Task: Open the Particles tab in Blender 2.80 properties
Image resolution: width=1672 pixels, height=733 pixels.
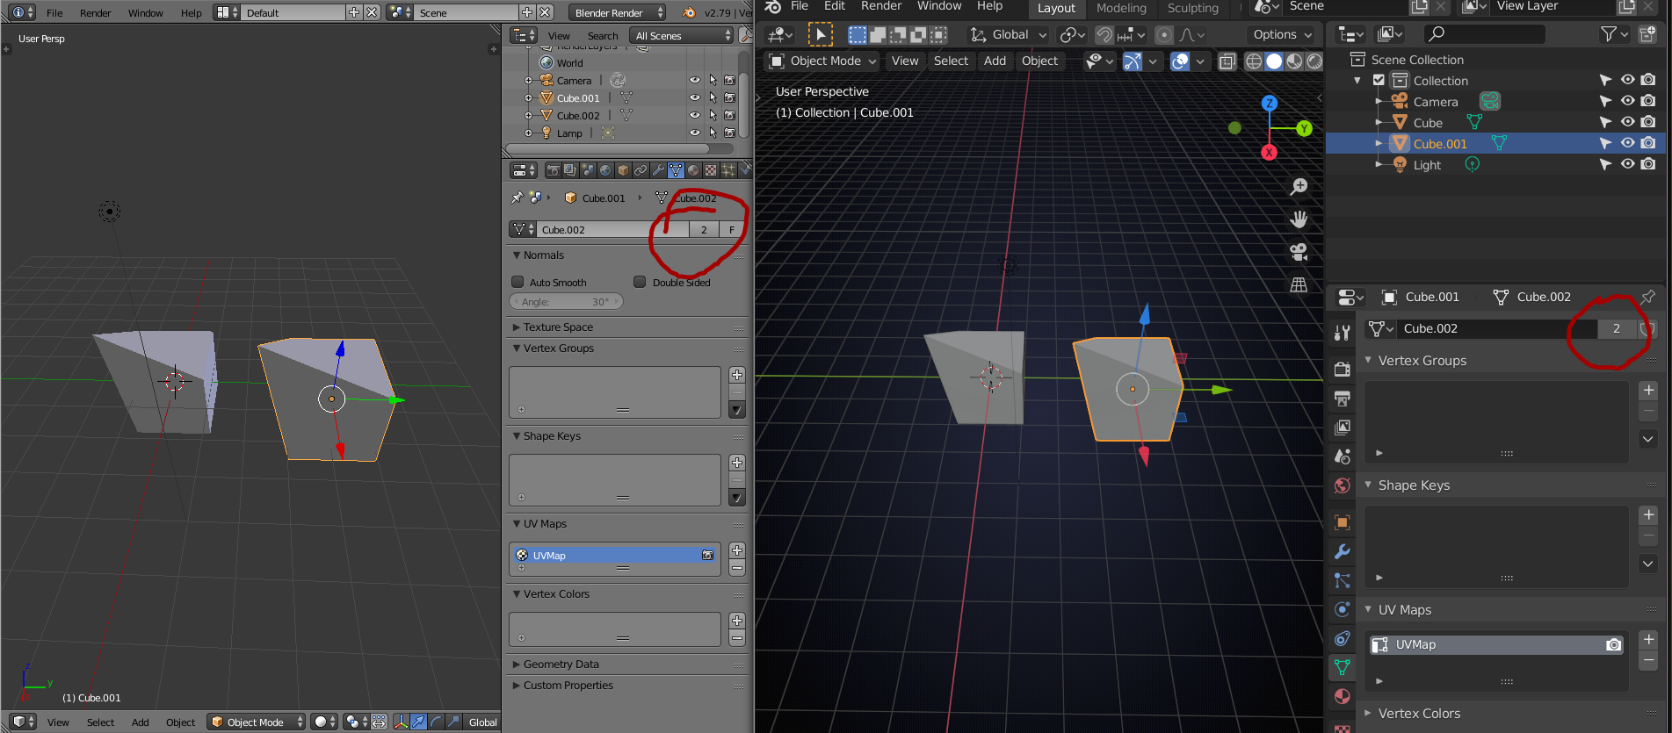Action: click(x=1342, y=581)
